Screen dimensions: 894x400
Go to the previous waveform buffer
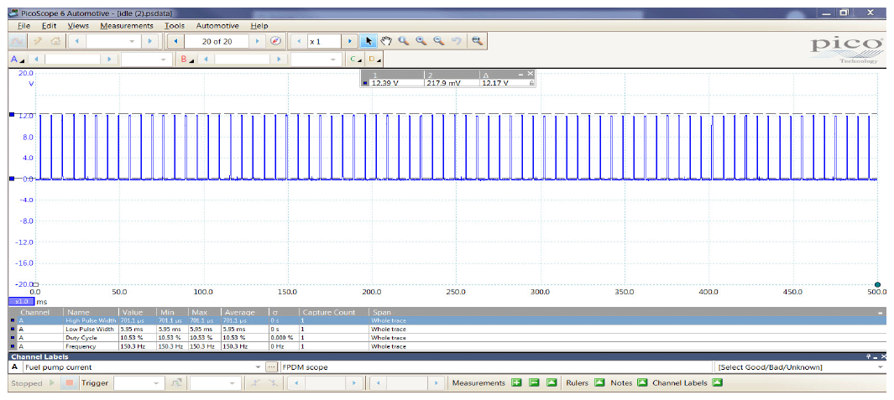(x=175, y=41)
